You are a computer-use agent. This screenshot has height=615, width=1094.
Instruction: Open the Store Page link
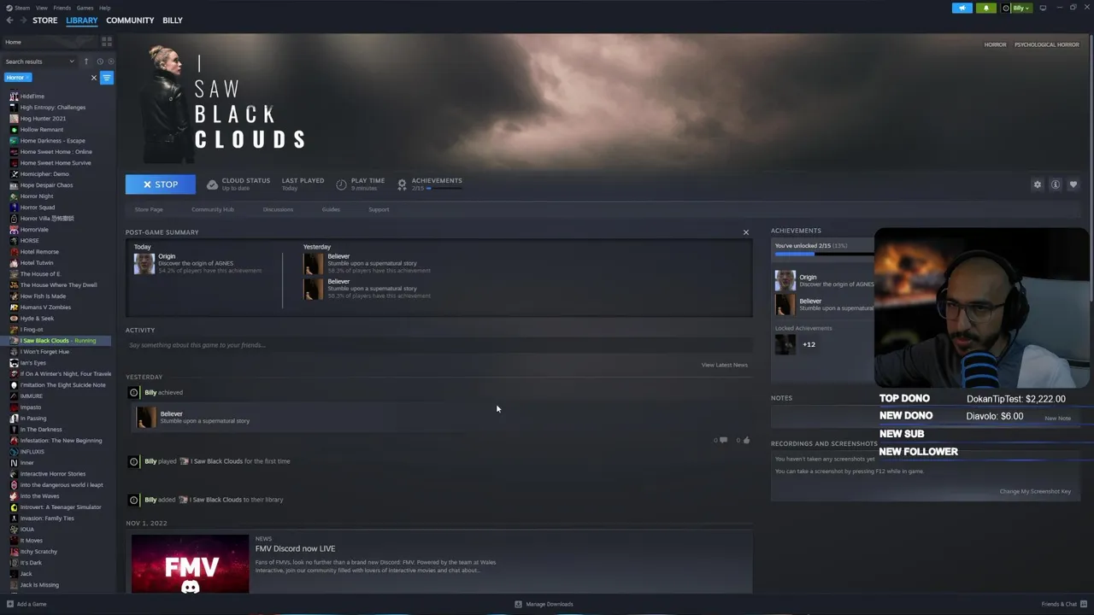click(149, 209)
